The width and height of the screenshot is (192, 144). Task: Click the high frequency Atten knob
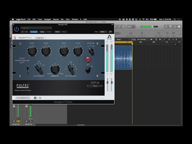(78, 51)
